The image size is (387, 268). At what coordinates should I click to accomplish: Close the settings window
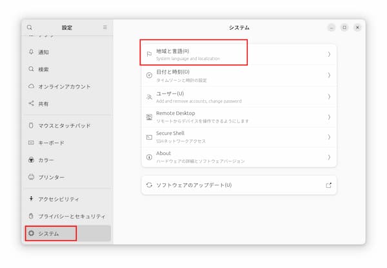[357, 27]
